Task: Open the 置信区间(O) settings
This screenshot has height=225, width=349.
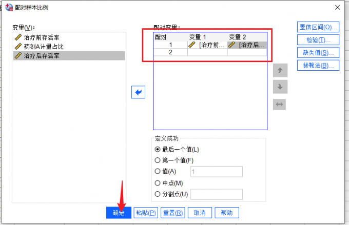Action: [x=318, y=27]
